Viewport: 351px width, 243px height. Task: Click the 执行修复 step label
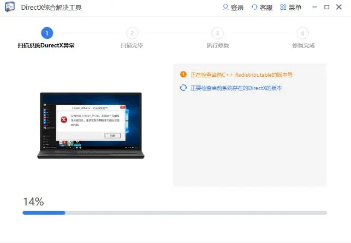(217, 46)
